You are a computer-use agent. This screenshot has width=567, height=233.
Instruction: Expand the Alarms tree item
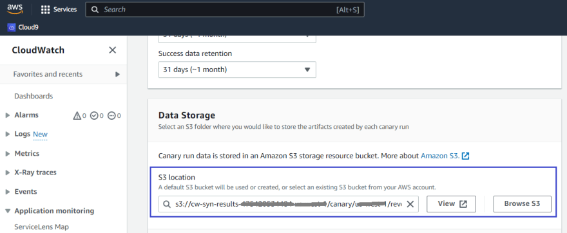click(8, 115)
